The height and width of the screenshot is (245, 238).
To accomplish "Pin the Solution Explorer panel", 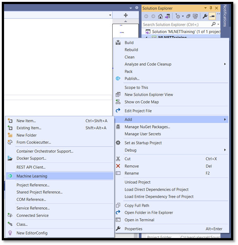I will (211, 8).
